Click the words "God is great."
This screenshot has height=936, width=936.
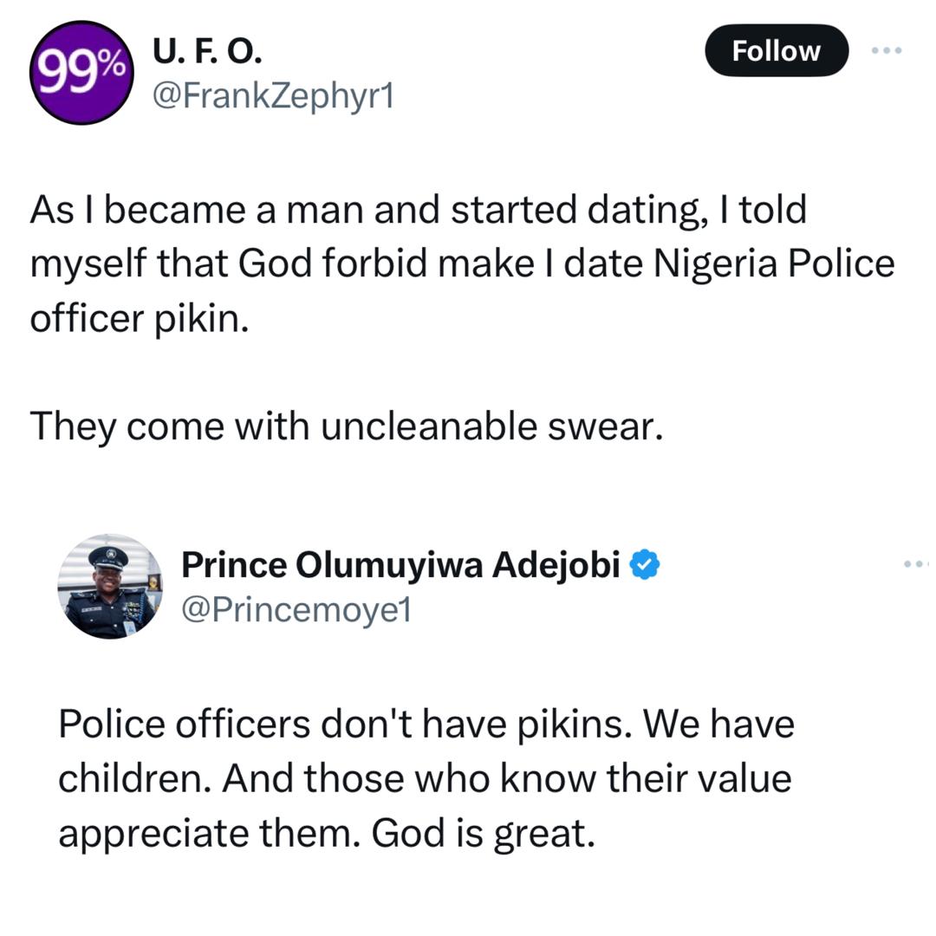pos(484,833)
